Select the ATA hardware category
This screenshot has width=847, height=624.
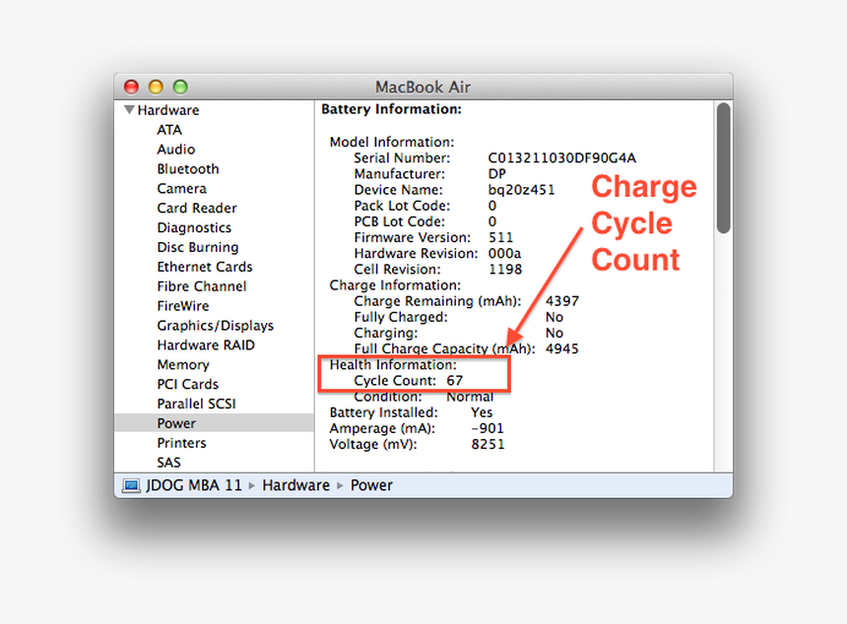coord(169,130)
